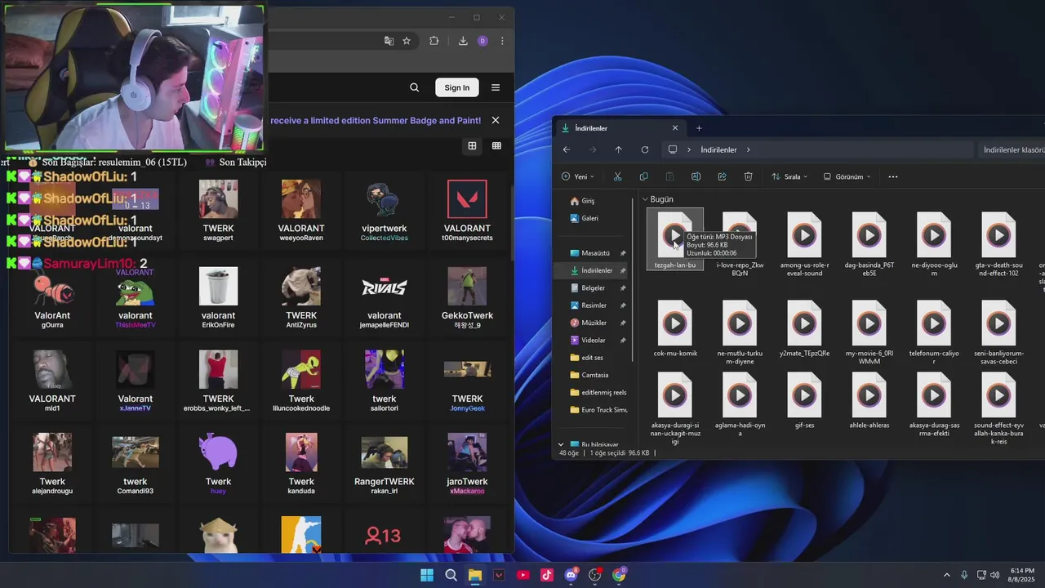The image size is (1045, 588).
Task: Open the VALORANT emote by t00manysecrets
Action: (467, 211)
